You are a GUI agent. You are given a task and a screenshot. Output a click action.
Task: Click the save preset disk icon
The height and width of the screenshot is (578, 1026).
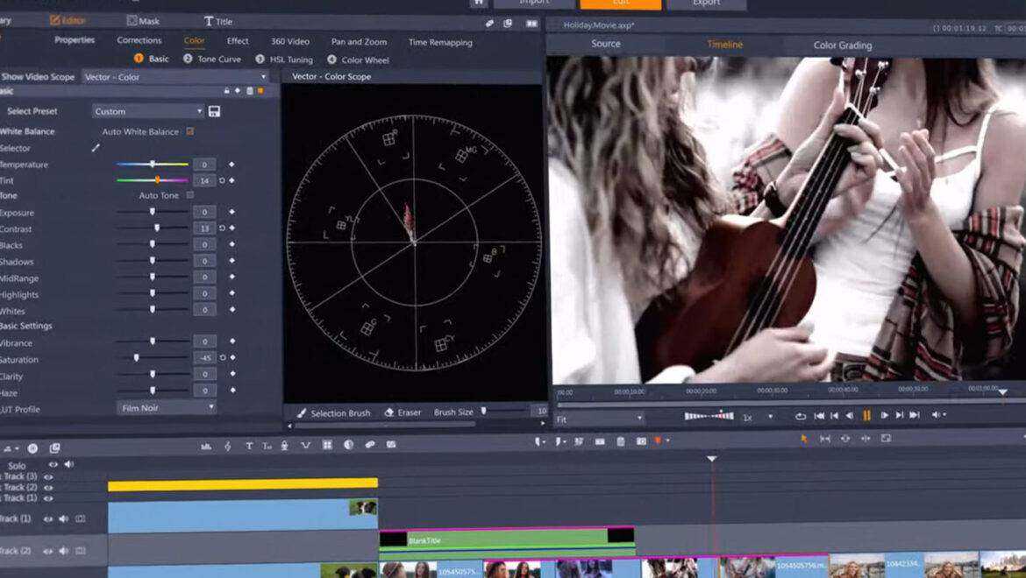214,110
